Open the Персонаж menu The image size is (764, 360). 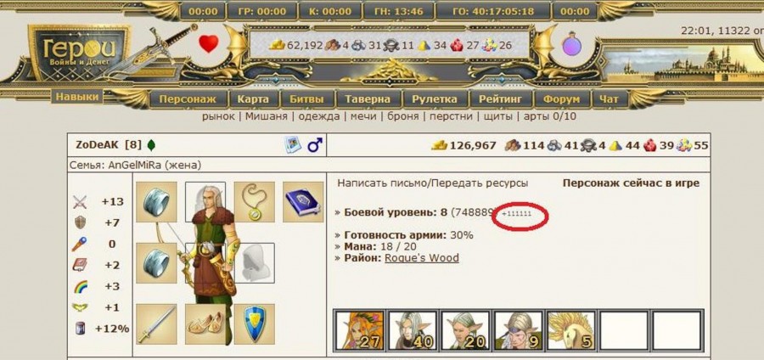[188, 98]
